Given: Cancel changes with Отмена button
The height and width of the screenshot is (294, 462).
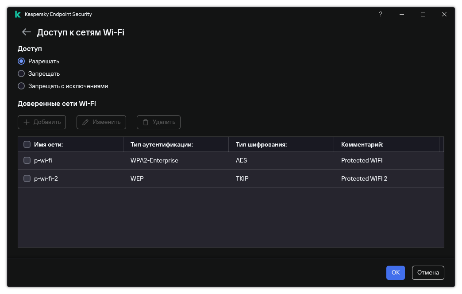Looking at the screenshot, I should pos(428,272).
